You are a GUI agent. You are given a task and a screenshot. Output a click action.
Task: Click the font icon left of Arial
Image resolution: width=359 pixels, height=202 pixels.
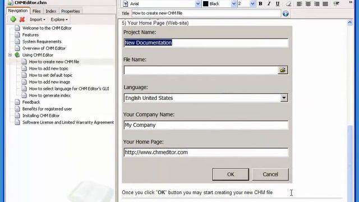click(x=126, y=4)
